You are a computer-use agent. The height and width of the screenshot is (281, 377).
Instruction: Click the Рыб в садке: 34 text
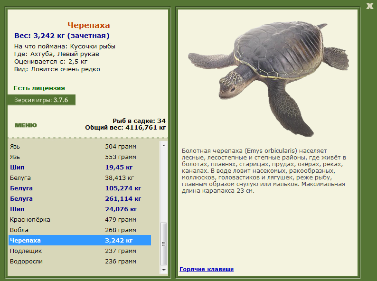pos(139,121)
